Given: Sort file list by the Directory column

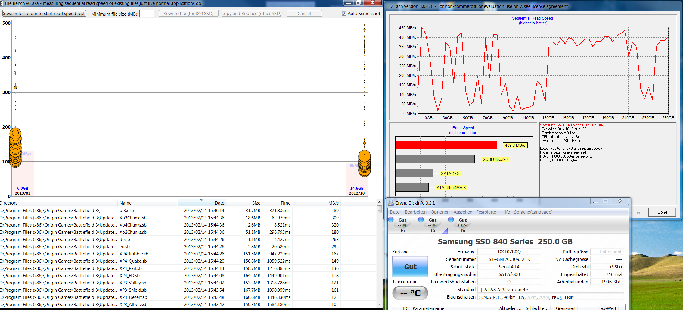Looking at the screenshot, I should click(x=59, y=203).
